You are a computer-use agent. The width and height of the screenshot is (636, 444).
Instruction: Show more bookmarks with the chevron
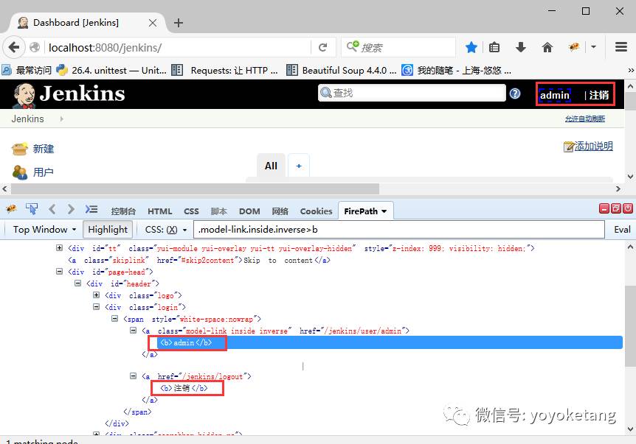(631, 71)
